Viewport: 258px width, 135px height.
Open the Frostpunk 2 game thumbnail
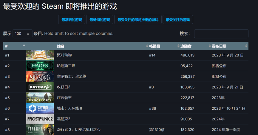pos(40,119)
